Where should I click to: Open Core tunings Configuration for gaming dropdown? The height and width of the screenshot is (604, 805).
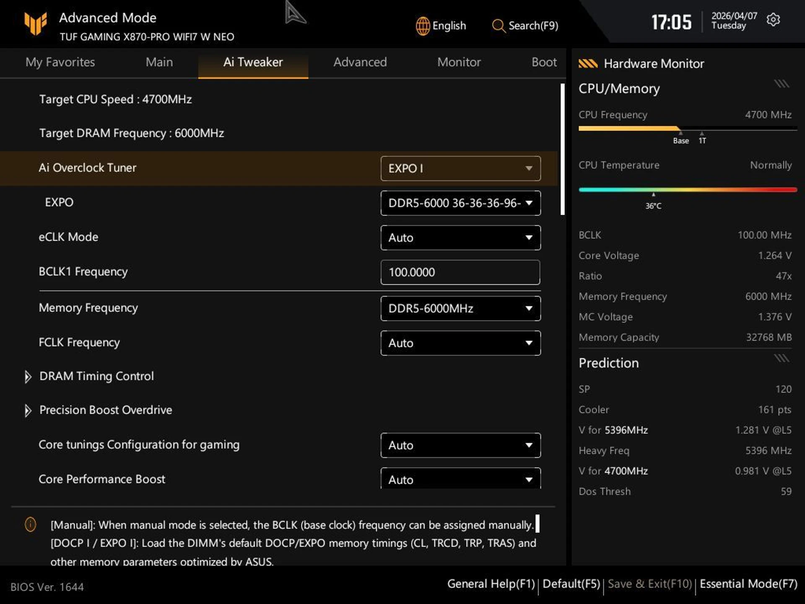[x=460, y=445]
